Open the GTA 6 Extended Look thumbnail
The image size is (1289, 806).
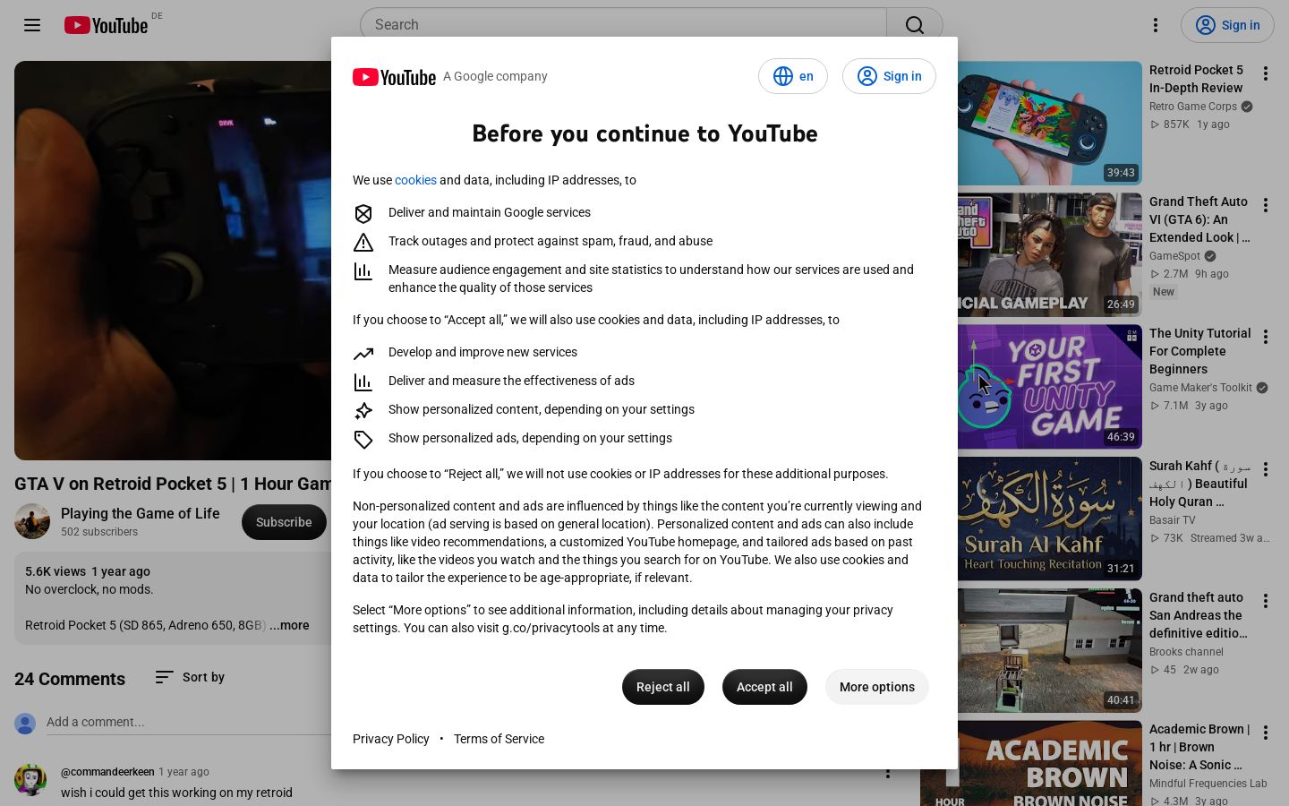tap(1050, 254)
